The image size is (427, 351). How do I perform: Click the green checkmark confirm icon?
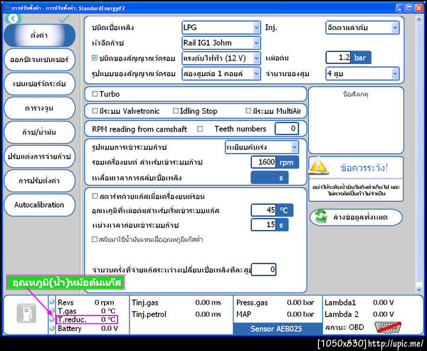64,19
